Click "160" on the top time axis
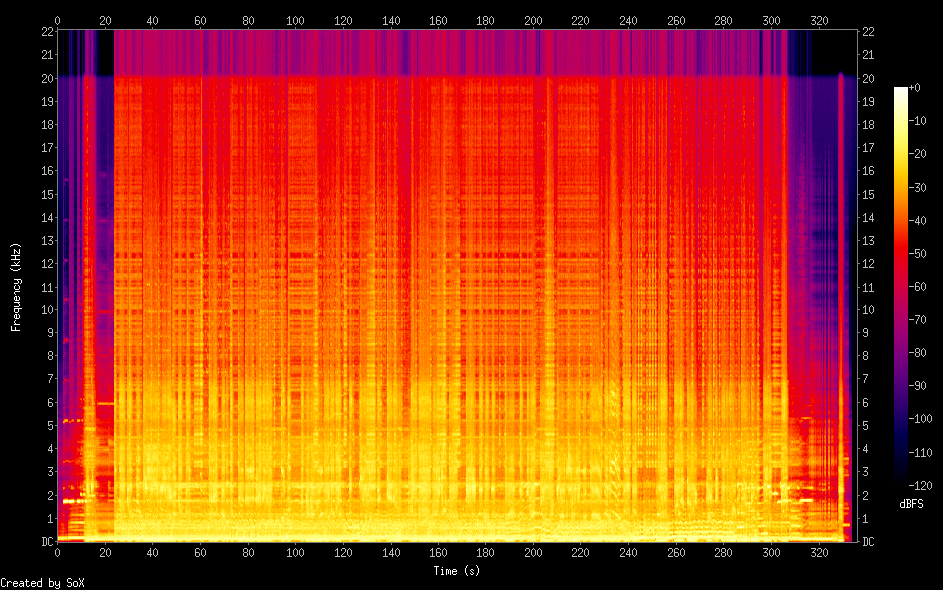Image resolution: width=943 pixels, height=590 pixels. [x=438, y=20]
